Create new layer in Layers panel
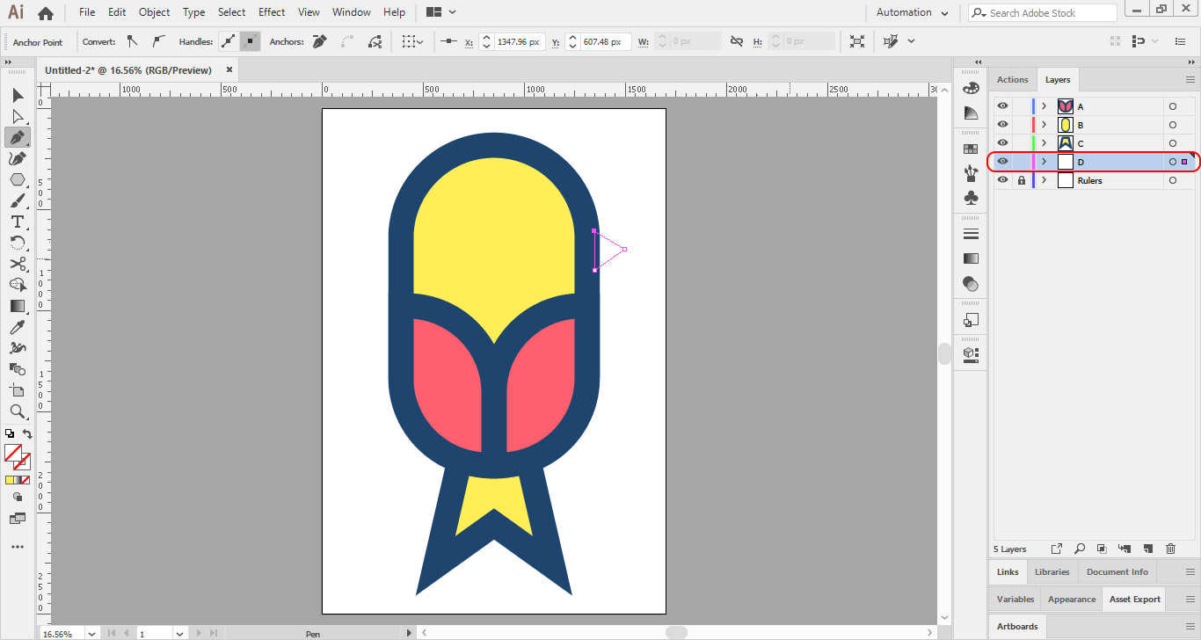1201x640 pixels. click(1147, 549)
